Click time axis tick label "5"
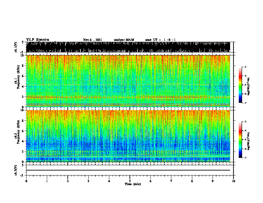The height and width of the screenshot is (203, 263). pos(130,181)
